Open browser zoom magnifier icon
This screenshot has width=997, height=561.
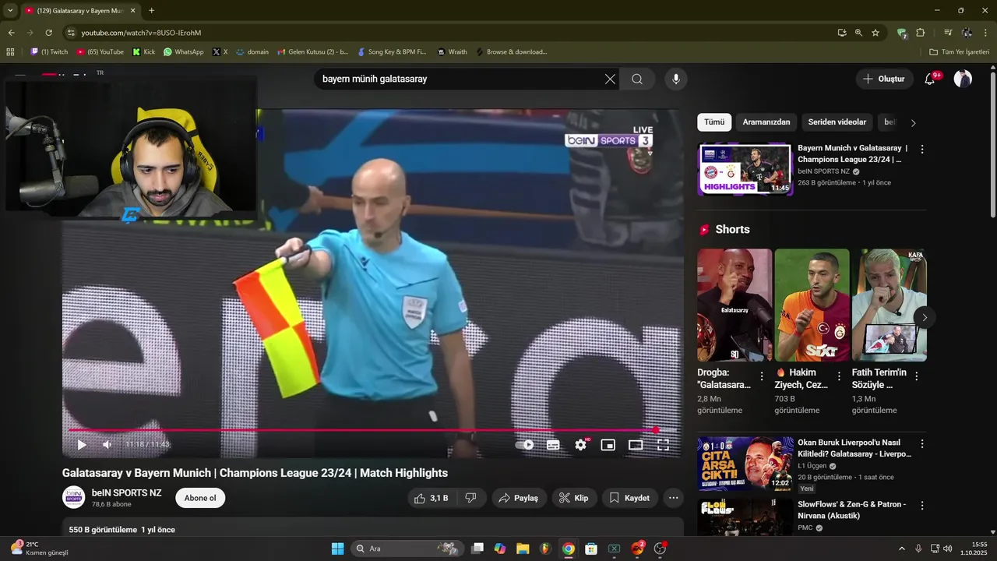[x=858, y=33]
